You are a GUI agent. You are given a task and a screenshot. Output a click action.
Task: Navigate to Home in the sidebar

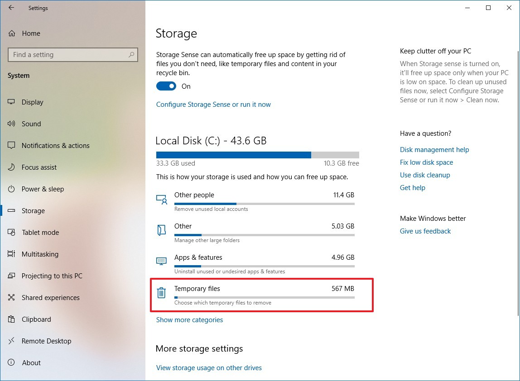point(31,33)
